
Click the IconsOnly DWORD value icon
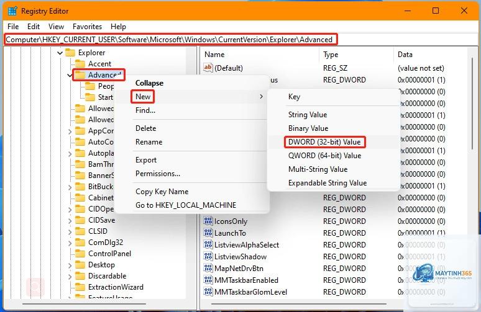point(208,221)
